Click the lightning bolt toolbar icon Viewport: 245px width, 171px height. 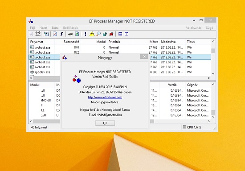pyautogui.click(x=62, y=34)
